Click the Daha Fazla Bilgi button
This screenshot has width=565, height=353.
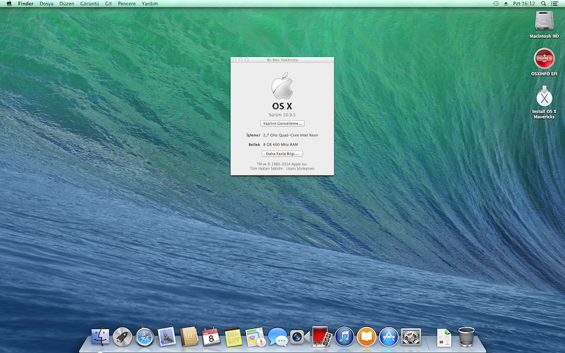(x=282, y=153)
